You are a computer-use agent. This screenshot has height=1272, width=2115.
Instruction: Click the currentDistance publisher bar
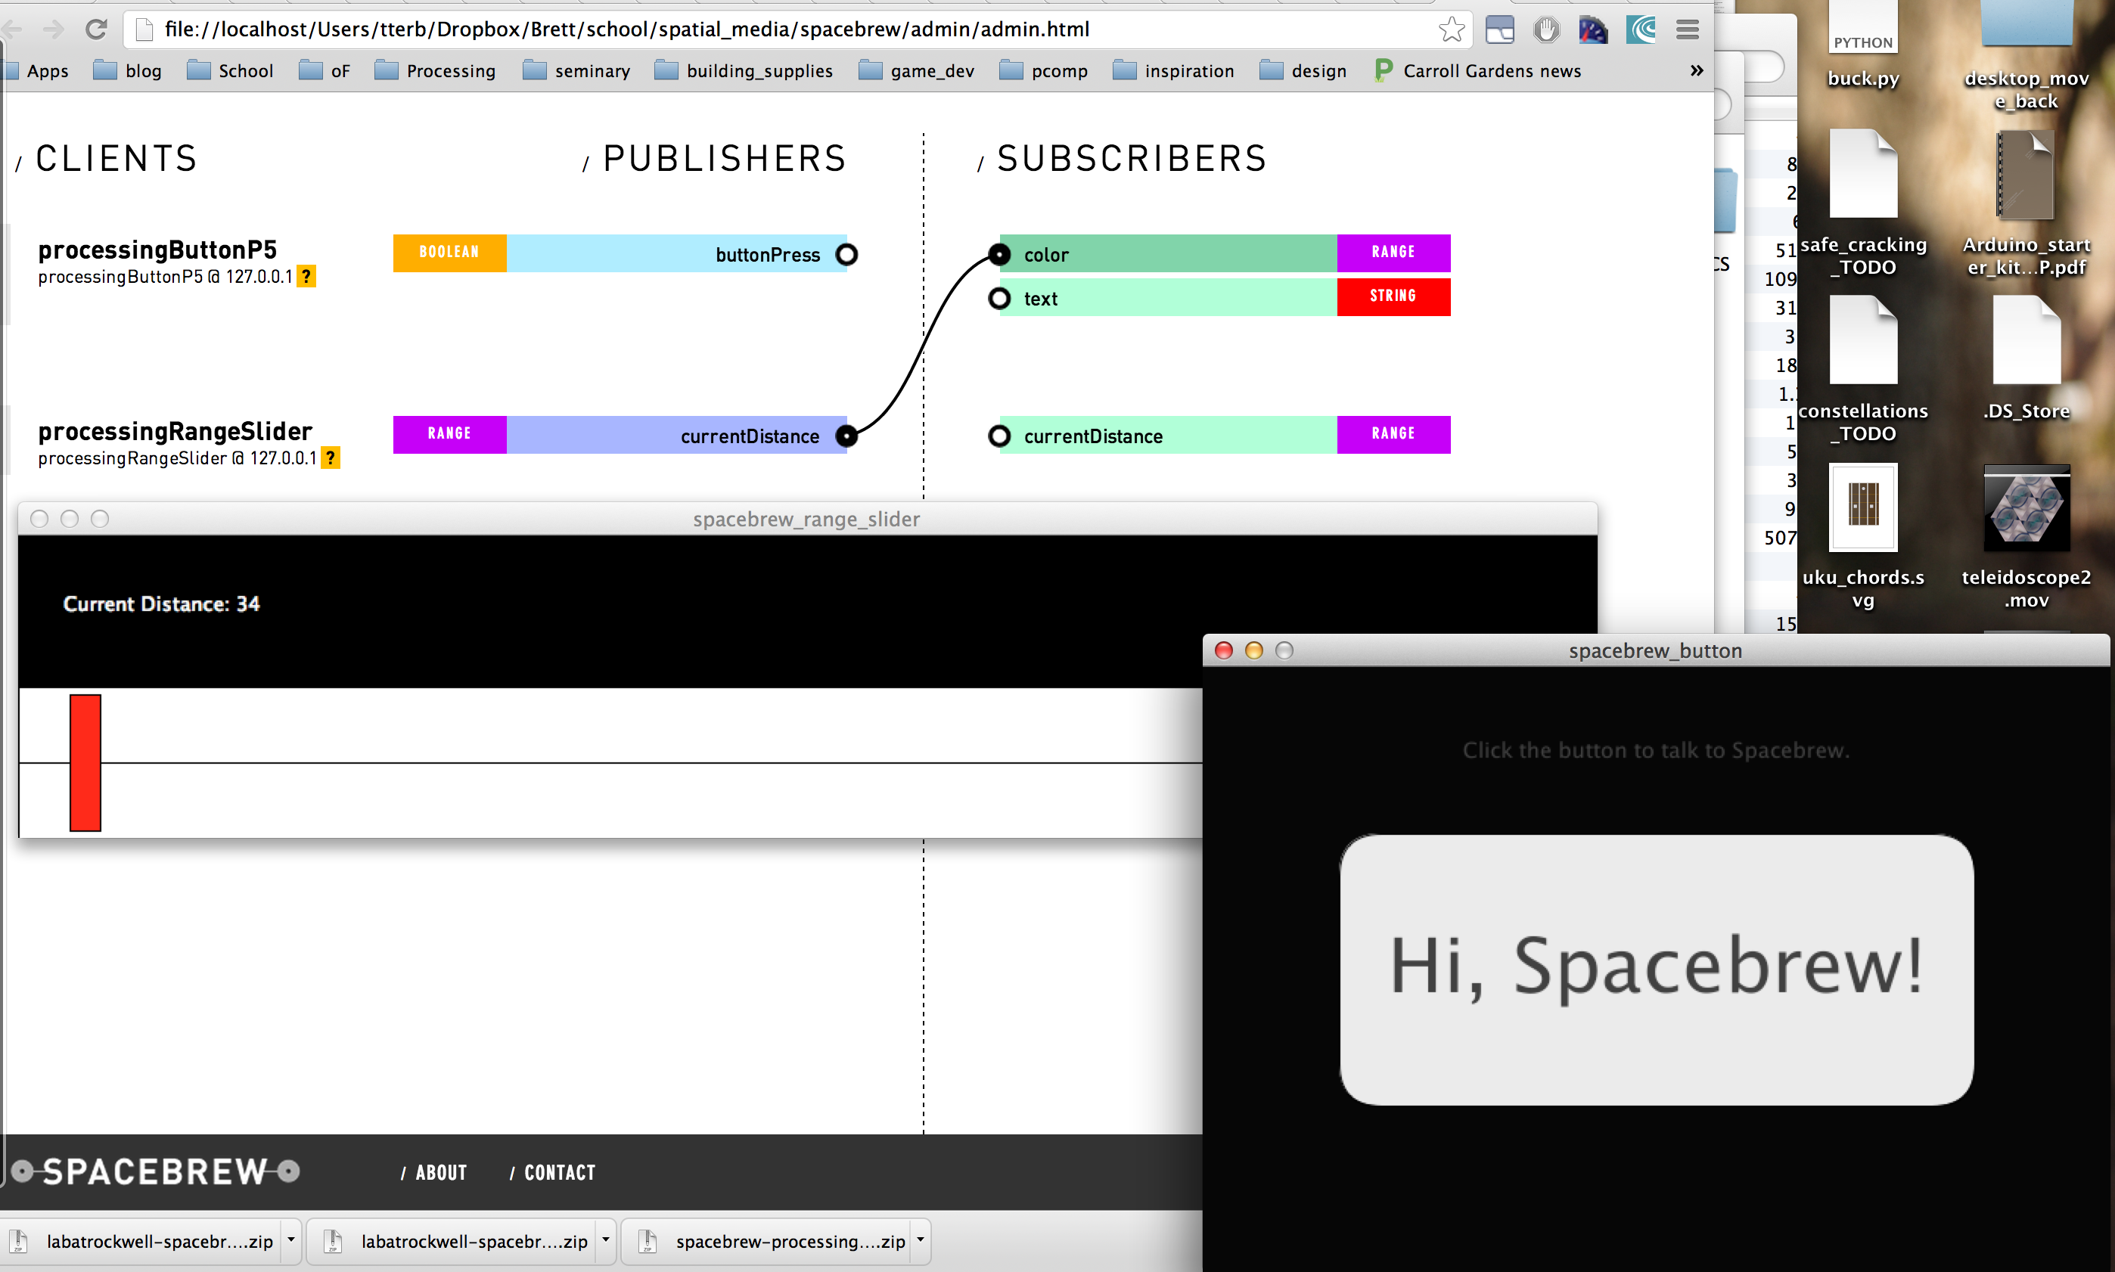click(675, 436)
